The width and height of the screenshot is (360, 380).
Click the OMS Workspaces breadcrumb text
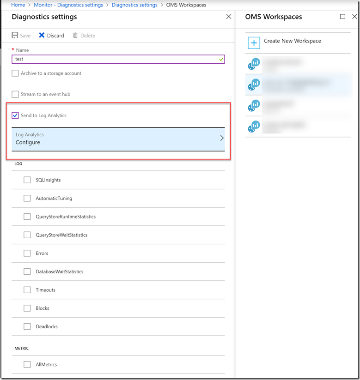point(186,5)
